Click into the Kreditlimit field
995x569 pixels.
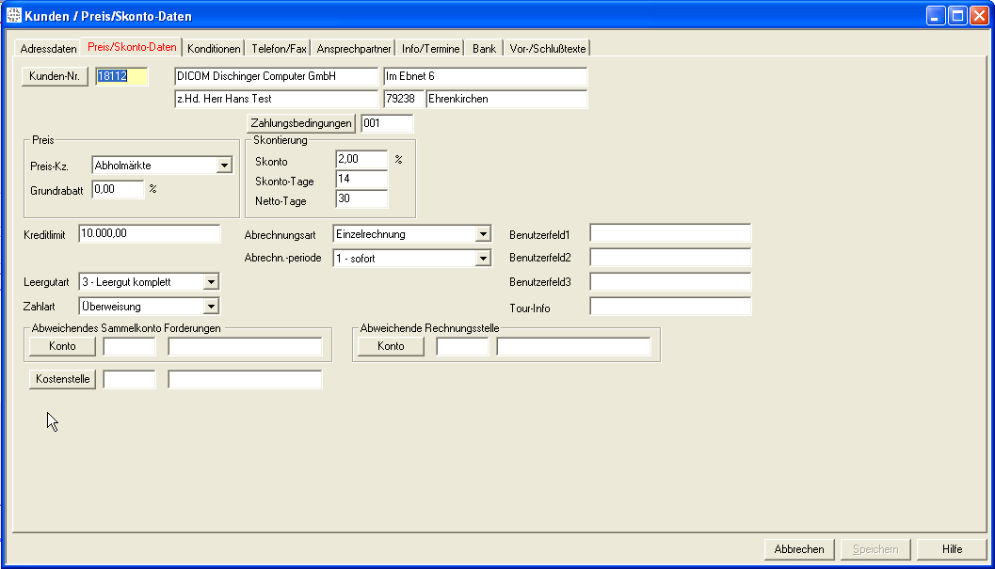pyautogui.click(x=149, y=233)
